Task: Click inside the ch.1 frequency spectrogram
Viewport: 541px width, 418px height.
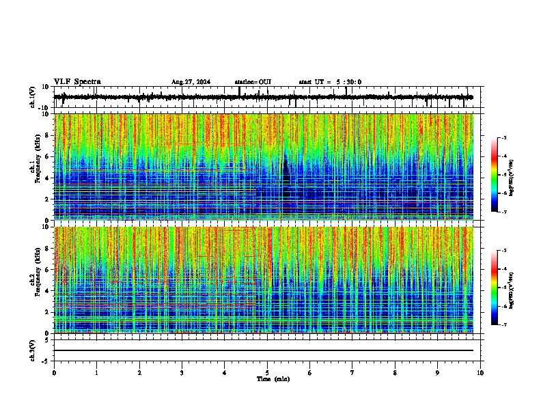Action: 264,167
